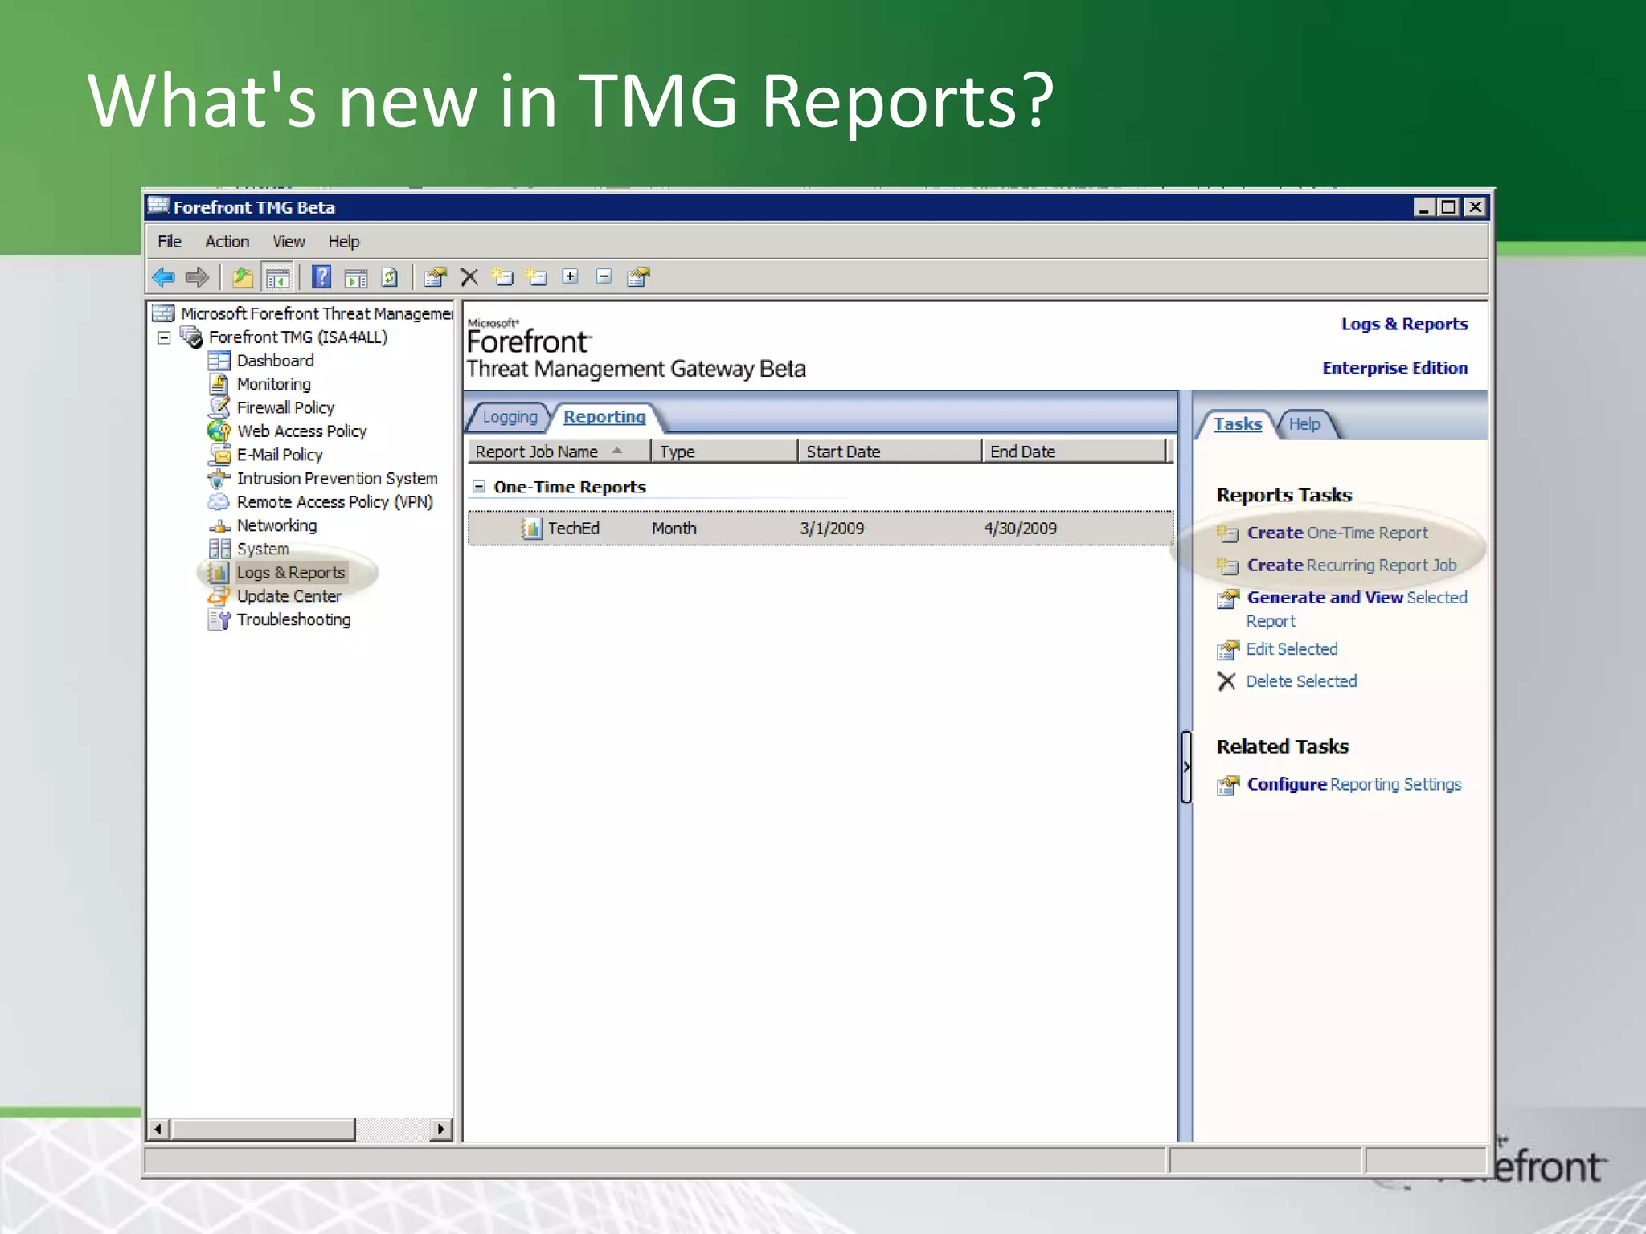1646x1234 pixels.
Task: Click left arrow of tree scrollbar
Action: pos(158,1130)
